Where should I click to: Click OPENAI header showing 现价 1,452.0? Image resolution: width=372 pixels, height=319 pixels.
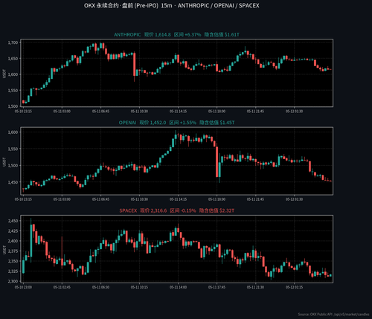click(x=176, y=123)
